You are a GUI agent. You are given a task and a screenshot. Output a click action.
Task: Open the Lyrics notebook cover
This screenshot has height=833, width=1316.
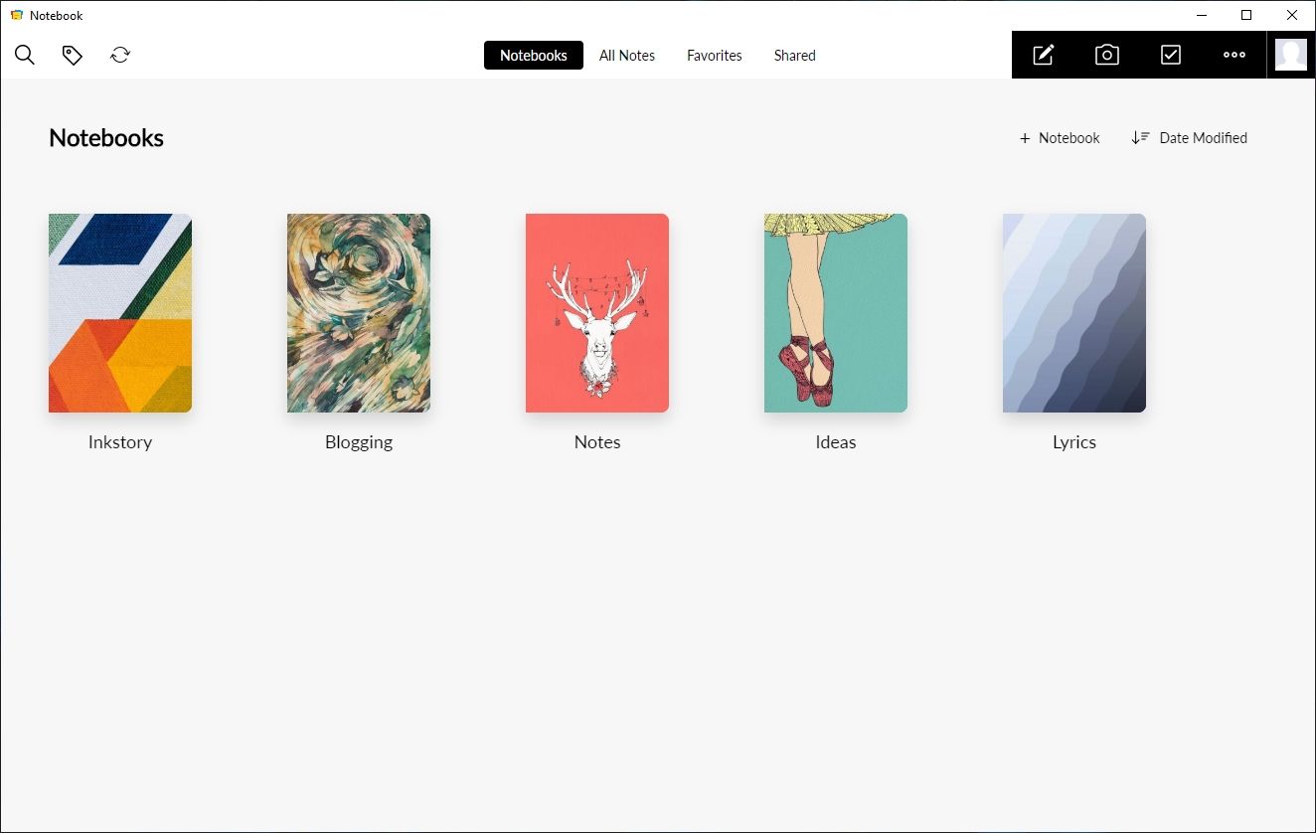click(x=1074, y=313)
